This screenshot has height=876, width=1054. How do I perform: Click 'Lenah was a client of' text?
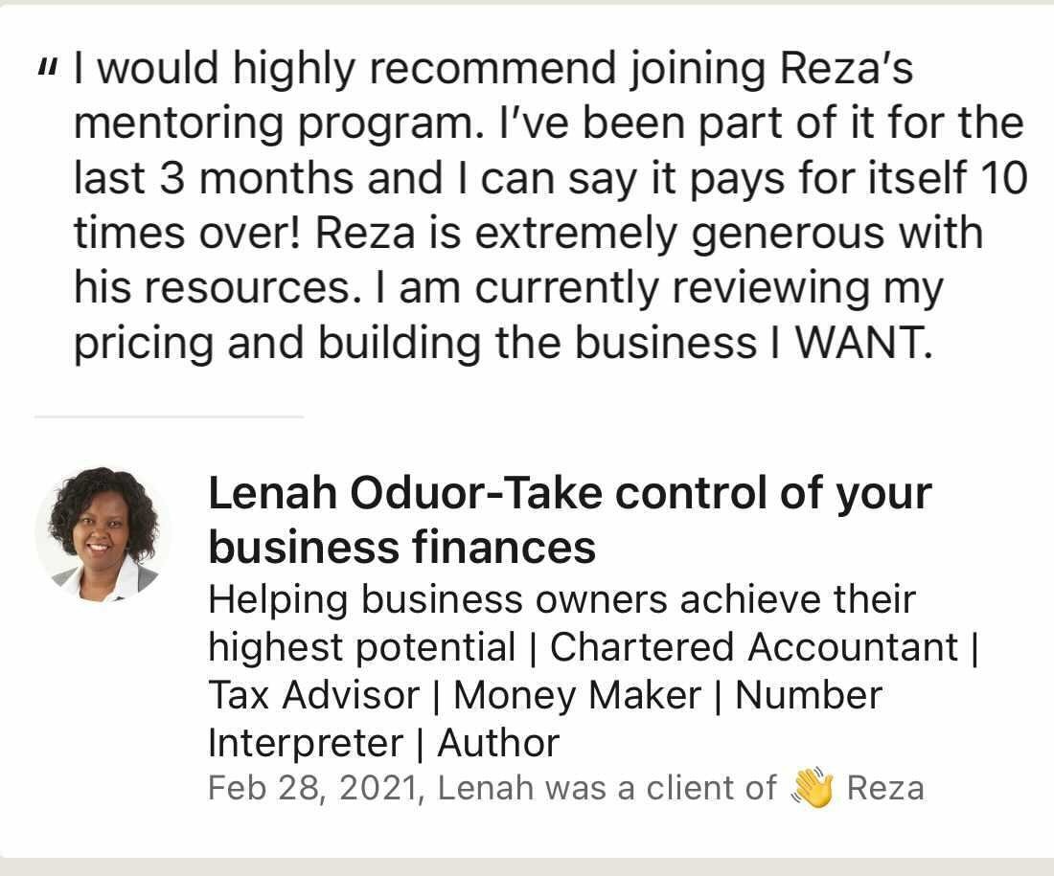(607, 789)
